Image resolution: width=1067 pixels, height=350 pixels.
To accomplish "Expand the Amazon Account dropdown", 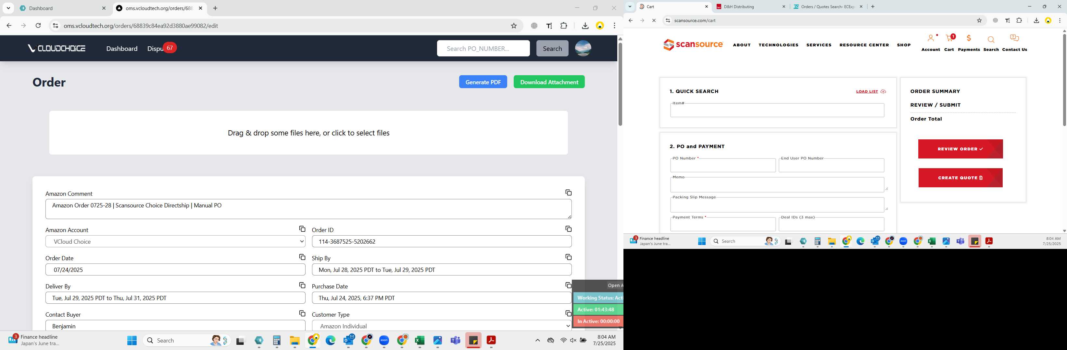I will tap(175, 241).
